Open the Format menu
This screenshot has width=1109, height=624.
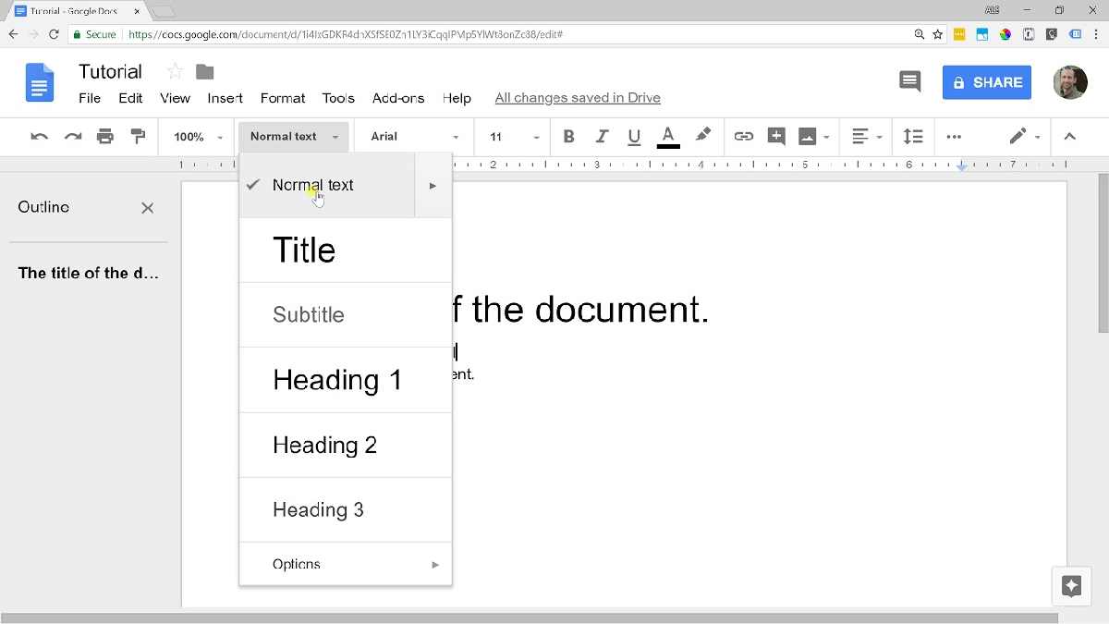(283, 98)
